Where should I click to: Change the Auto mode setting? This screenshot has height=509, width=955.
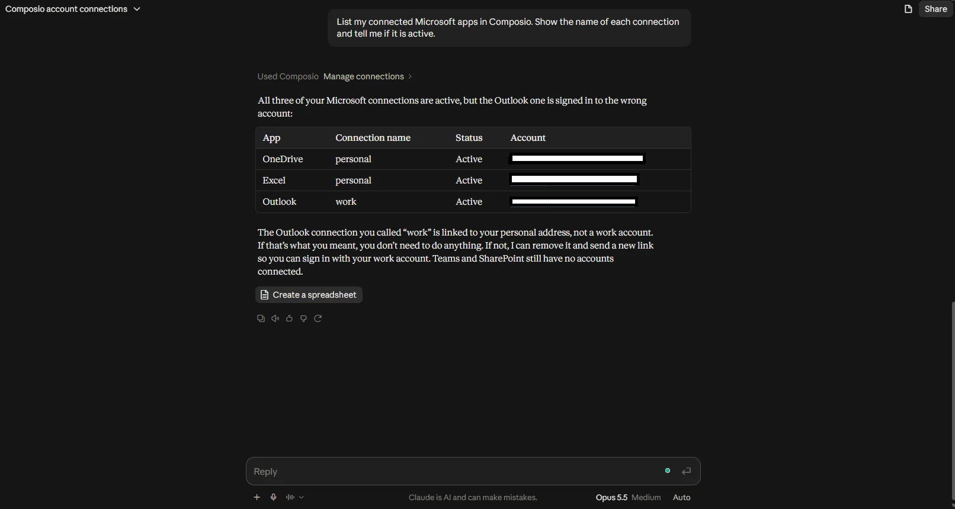pyautogui.click(x=681, y=497)
